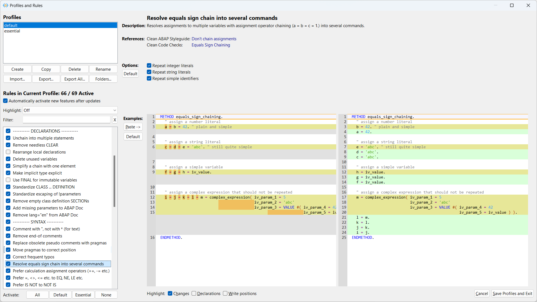
Task: Rename the selected profile
Action: (103, 69)
